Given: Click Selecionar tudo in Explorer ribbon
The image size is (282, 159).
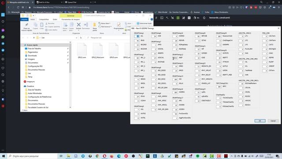Looking at the screenshot, I should pyautogui.click(x=144, y=23).
